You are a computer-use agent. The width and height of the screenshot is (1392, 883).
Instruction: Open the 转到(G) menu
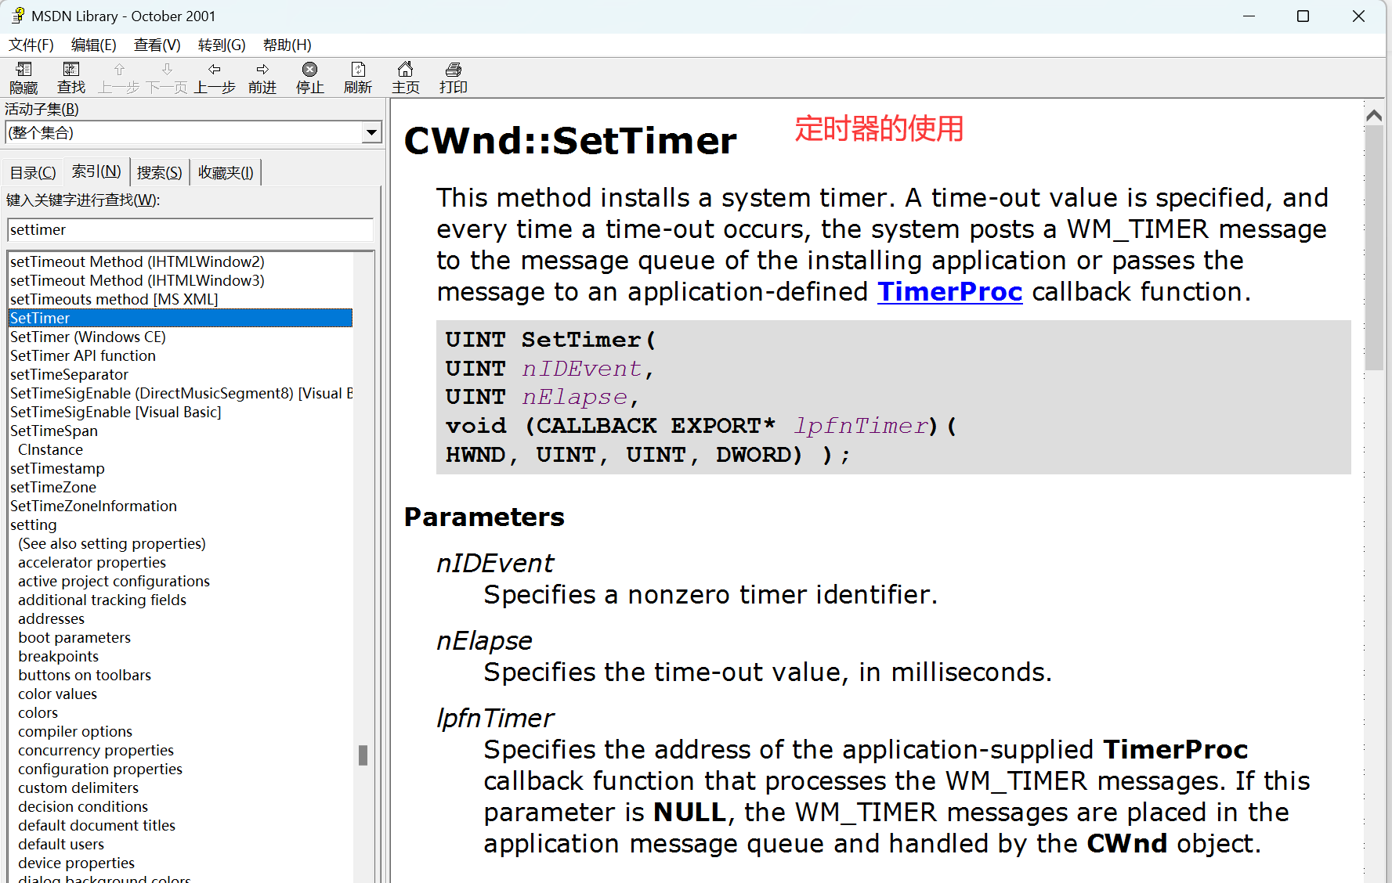[x=222, y=45]
